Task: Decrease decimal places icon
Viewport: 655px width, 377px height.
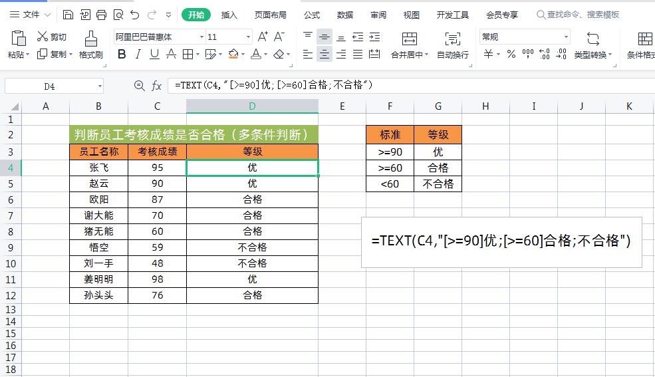Action: click(561, 54)
